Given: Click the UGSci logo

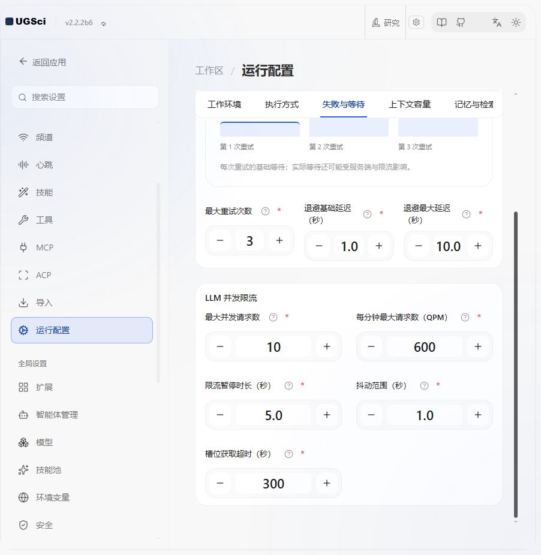Looking at the screenshot, I should (x=26, y=22).
